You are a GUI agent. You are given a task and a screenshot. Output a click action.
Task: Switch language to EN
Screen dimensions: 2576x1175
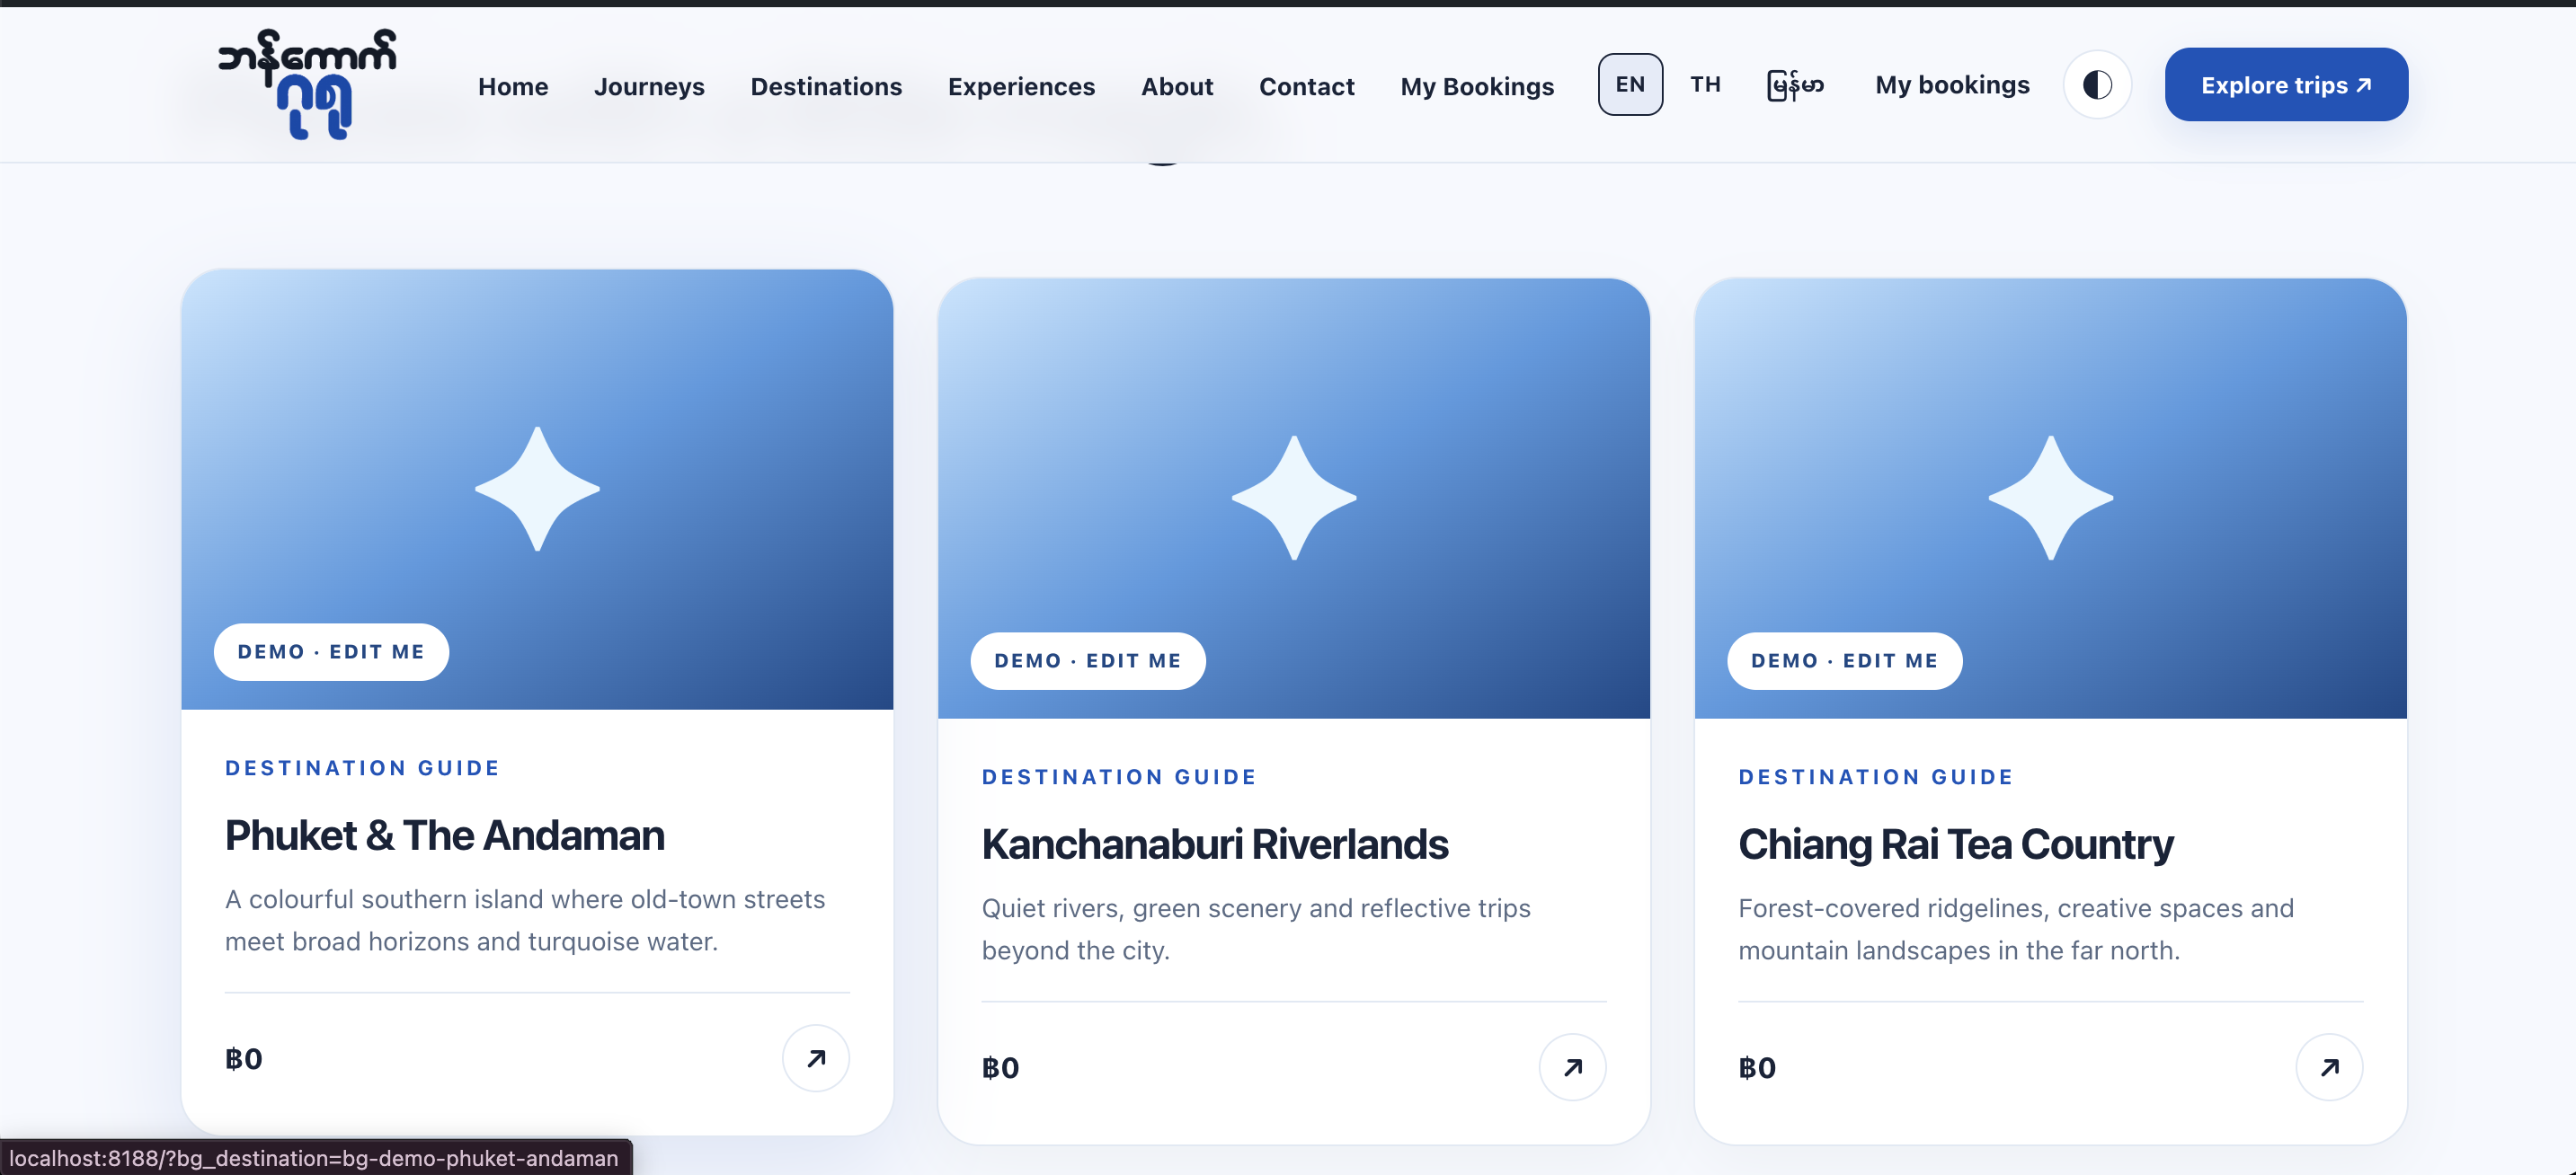[1630, 85]
